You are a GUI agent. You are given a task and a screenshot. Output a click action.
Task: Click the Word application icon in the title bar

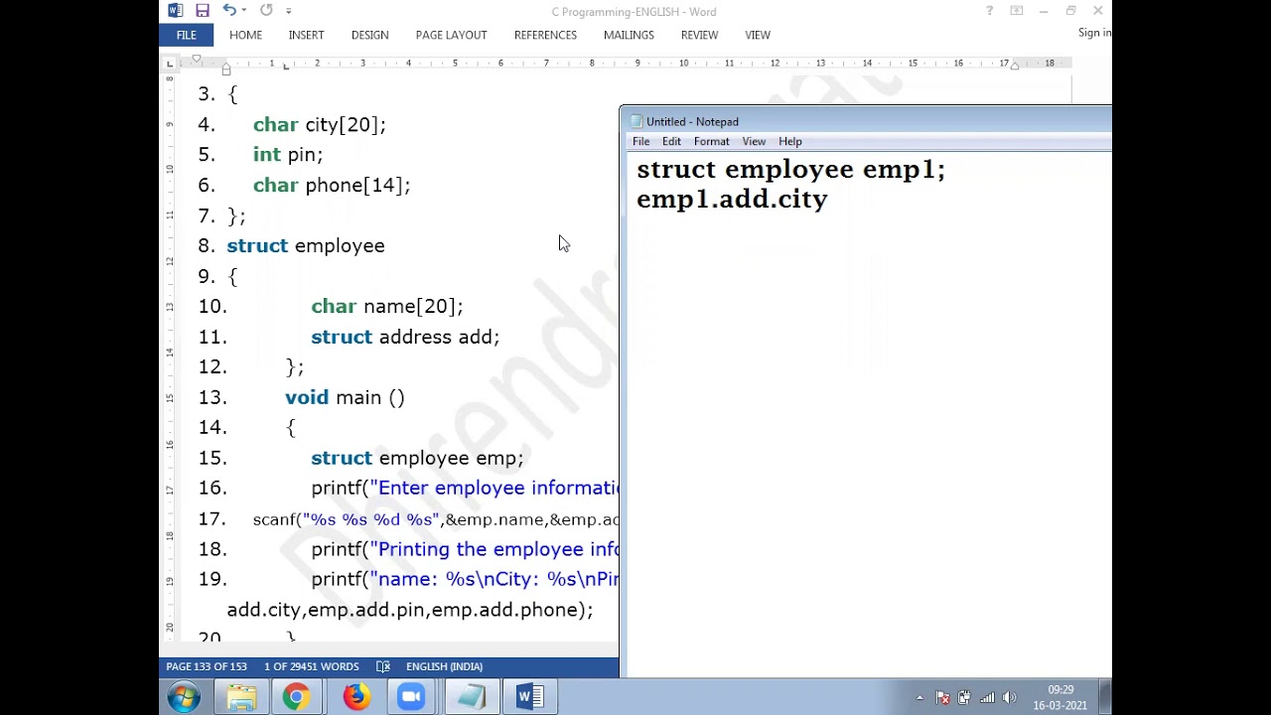(x=176, y=11)
